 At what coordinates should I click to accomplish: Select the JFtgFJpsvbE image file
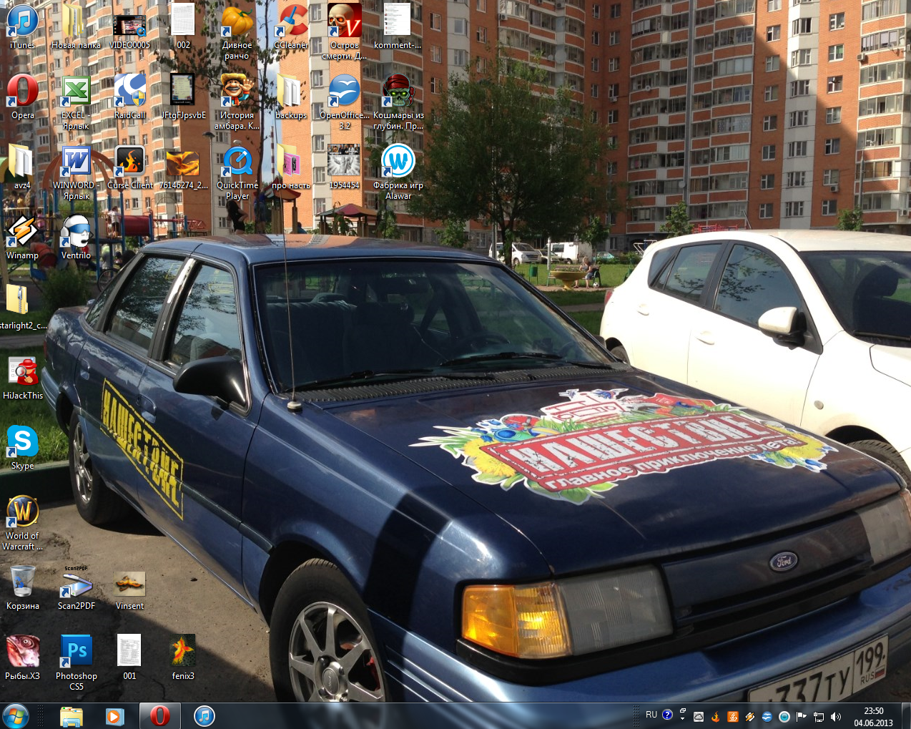[183, 97]
